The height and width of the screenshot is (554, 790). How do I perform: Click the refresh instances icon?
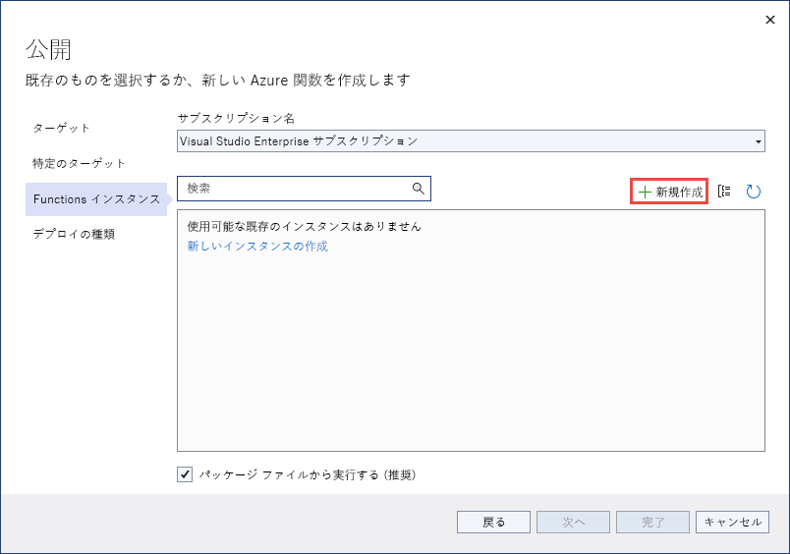click(x=754, y=192)
